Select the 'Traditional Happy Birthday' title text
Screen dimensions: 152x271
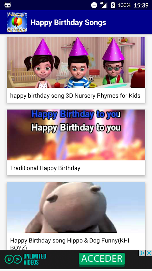coord(45,168)
